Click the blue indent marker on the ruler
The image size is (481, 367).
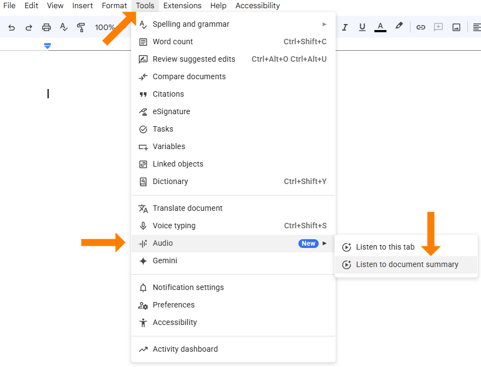[48, 46]
